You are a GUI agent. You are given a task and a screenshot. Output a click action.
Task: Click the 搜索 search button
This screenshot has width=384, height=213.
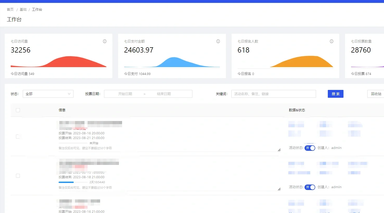[335, 94]
